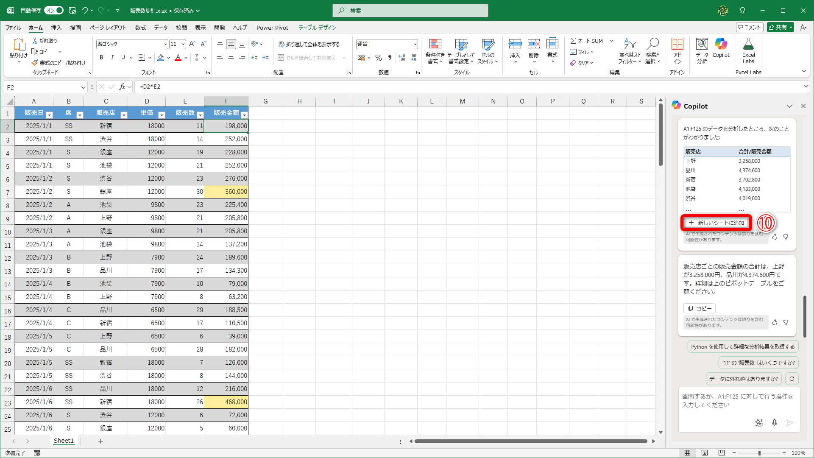The width and height of the screenshot is (814, 458).
Task: Toggle the AutoSave (自動保存) switch
Action: [x=54, y=10]
